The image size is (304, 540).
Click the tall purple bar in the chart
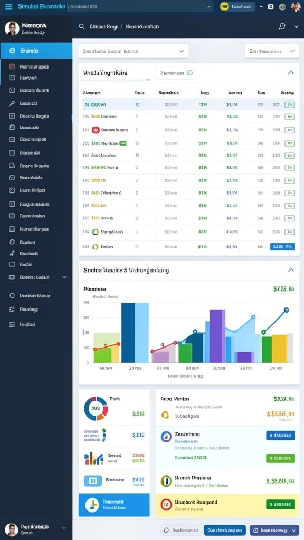[x=217, y=336]
